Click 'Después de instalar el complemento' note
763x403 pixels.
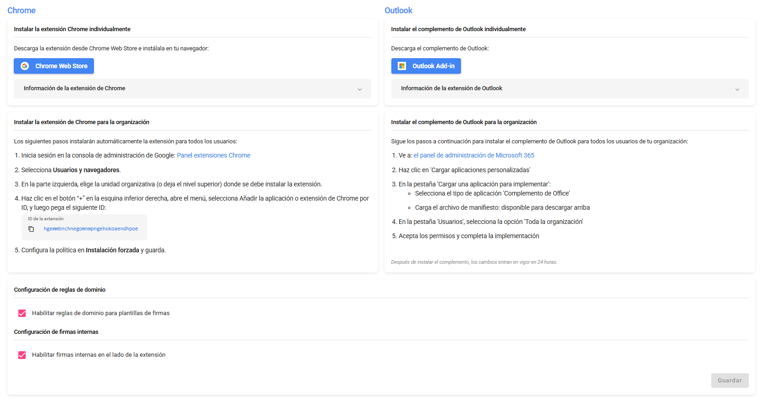click(474, 262)
